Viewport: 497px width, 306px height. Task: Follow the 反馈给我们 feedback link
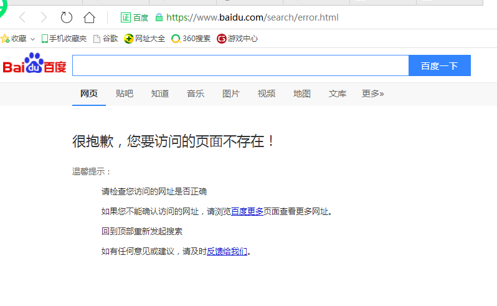(227, 251)
